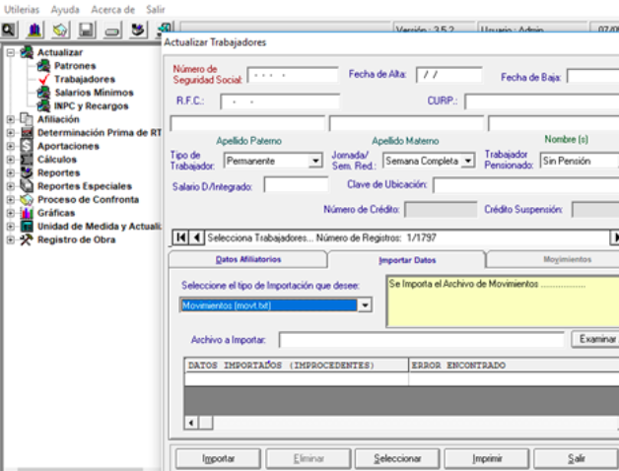Image resolution: width=619 pixels, height=471 pixels.
Task: Click the Apellido Paterno input field
Action: tap(247, 123)
